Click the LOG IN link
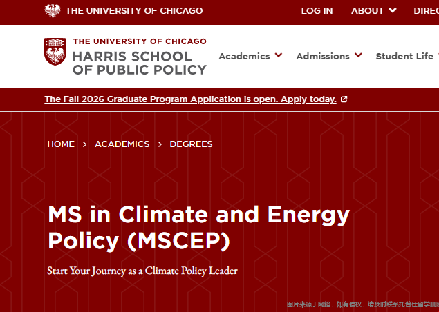Screen dimensions: 439x312 (317, 10)
